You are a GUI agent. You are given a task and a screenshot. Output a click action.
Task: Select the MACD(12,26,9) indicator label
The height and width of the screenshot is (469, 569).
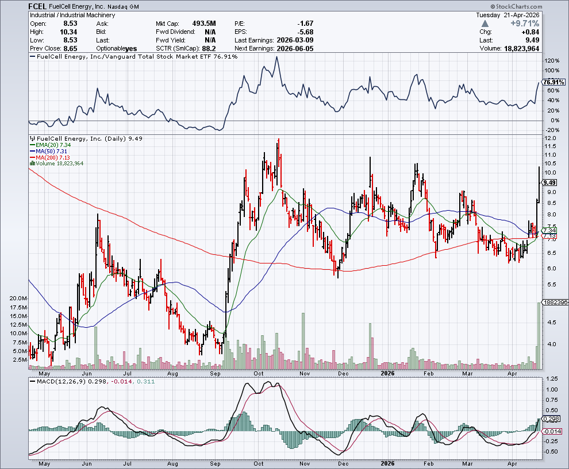click(x=59, y=382)
